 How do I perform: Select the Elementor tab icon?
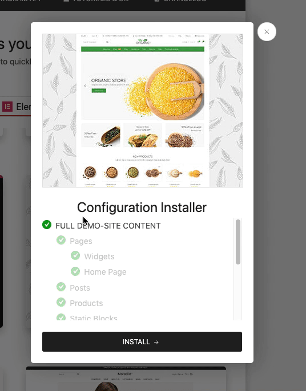click(x=7, y=107)
